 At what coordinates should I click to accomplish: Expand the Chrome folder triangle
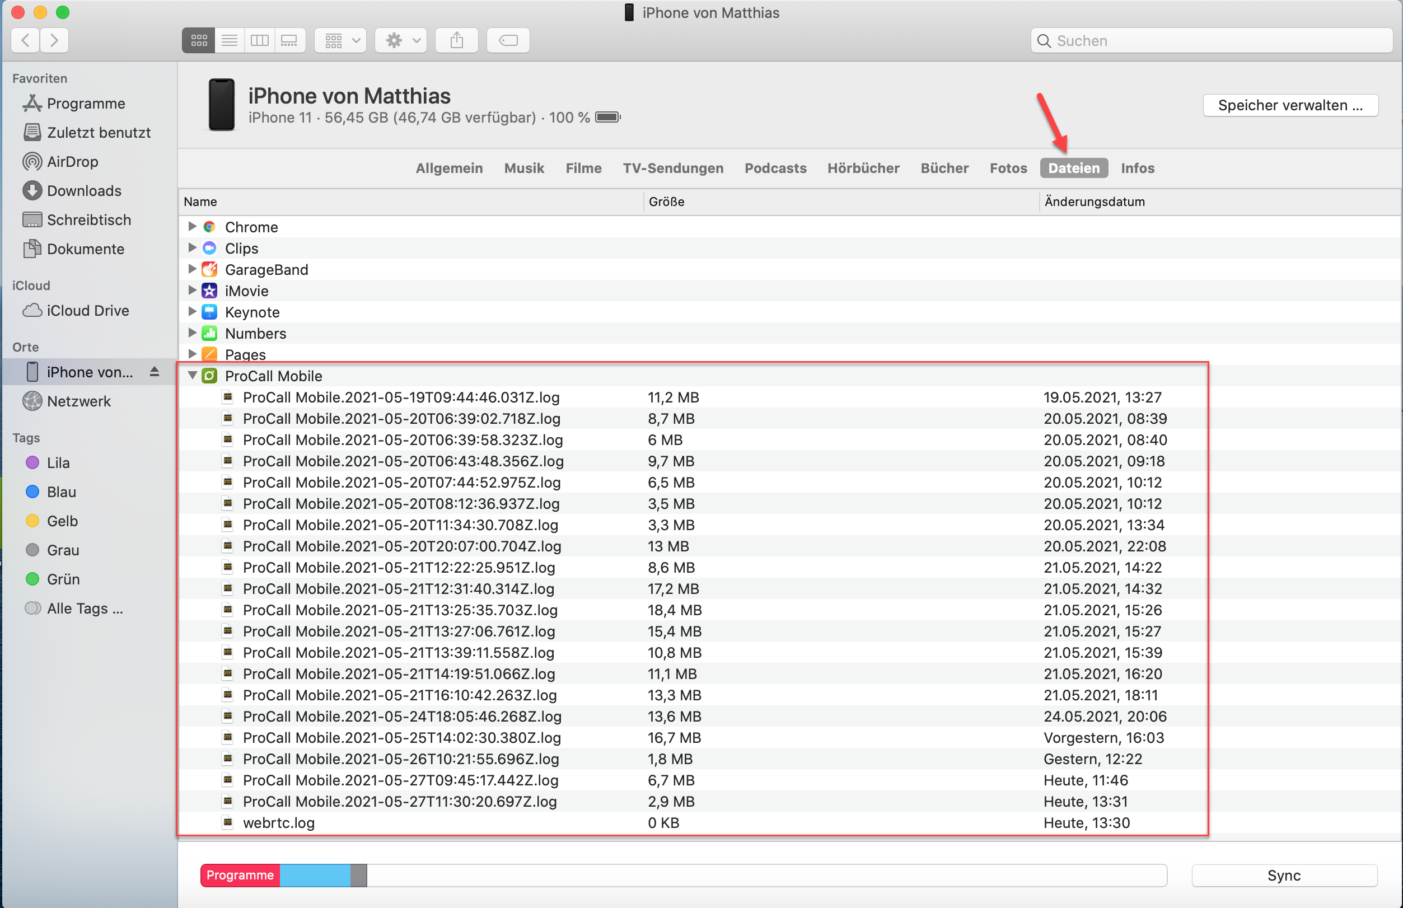pos(192,226)
